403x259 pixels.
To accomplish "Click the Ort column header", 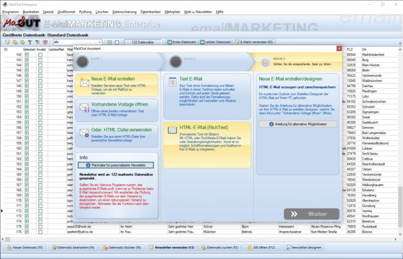I will [x=364, y=49].
